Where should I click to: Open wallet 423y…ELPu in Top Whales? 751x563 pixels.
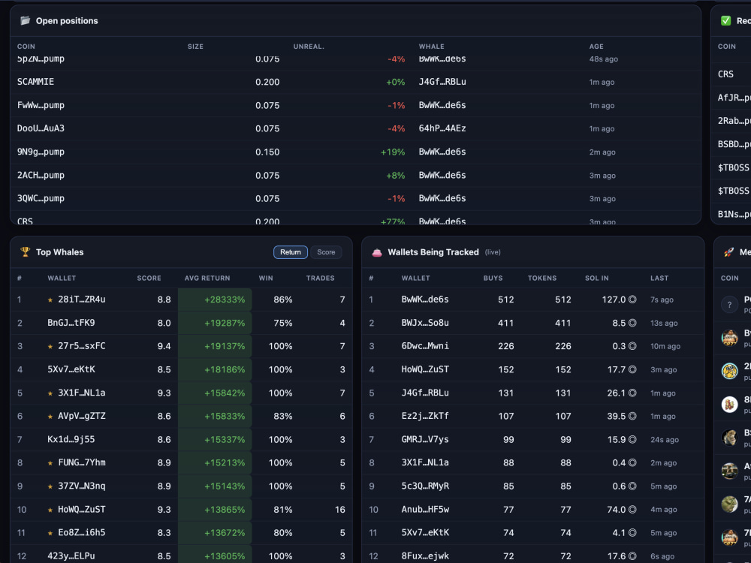(71, 556)
